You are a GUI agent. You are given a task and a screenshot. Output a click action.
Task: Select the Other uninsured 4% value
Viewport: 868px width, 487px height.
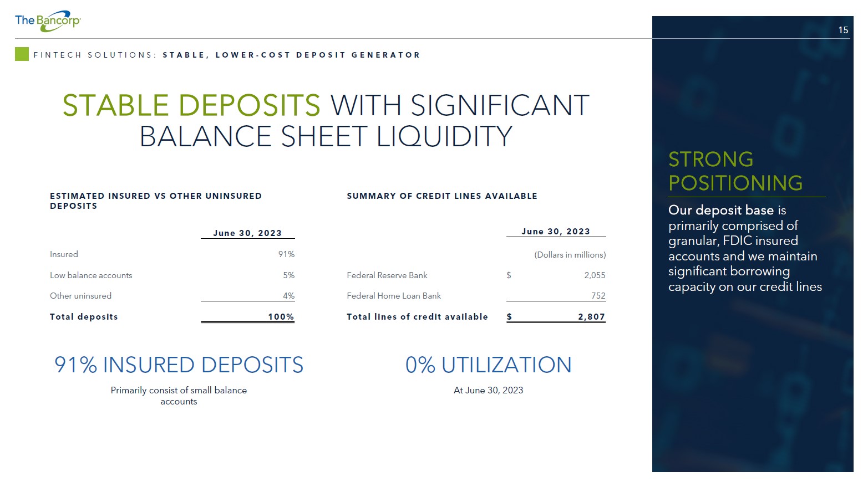click(x=288, y=296)
